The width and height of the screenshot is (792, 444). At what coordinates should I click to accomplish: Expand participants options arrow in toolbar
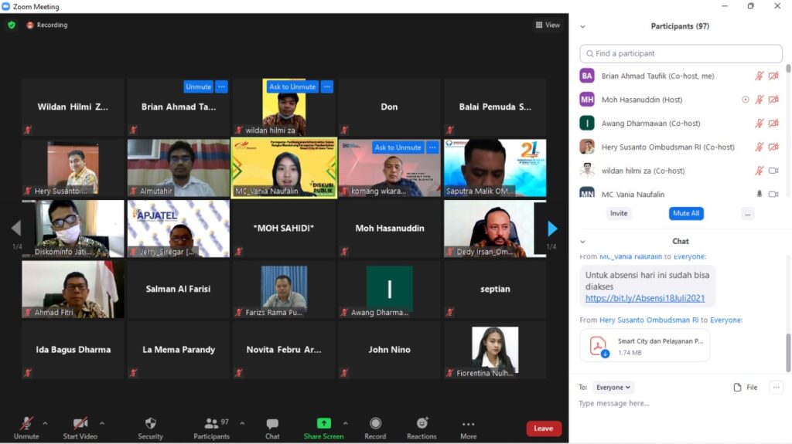tap(242, 423)
